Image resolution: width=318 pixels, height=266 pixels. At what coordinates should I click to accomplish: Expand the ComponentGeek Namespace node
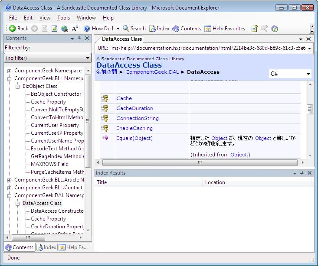10,71
